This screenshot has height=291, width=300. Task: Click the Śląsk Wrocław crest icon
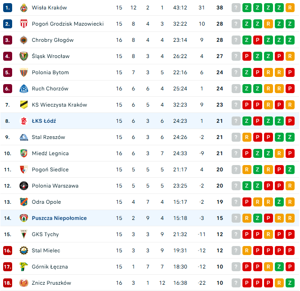pyautogui.click(x=24, y=56)
